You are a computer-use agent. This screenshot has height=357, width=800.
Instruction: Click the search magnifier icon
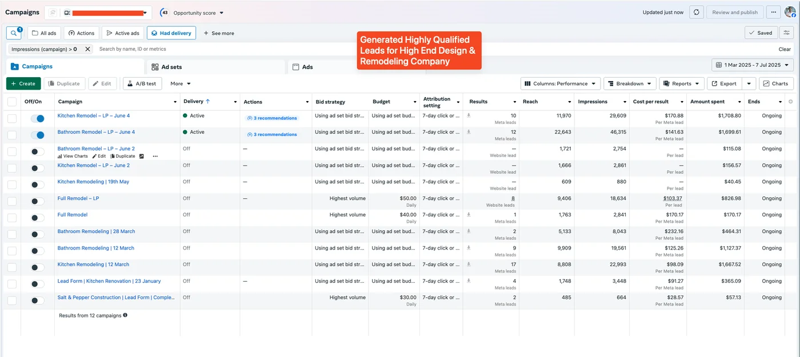pyautogui.click(x=14, y=33)
